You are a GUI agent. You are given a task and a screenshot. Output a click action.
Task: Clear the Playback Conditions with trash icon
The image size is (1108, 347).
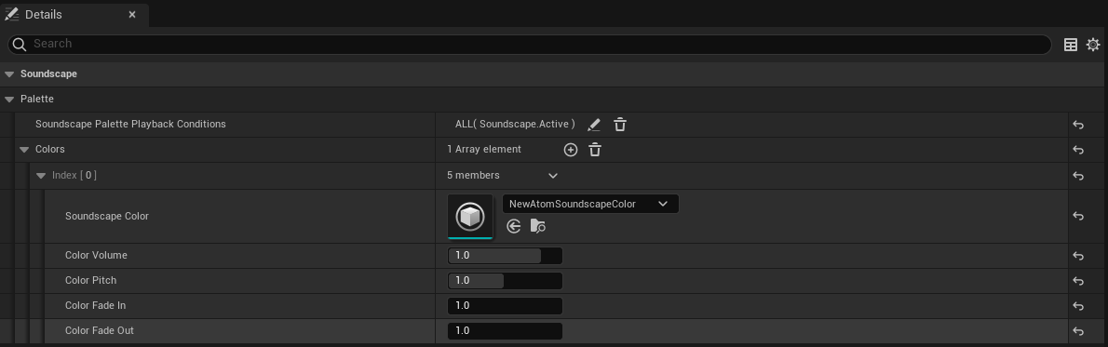click(620, 125)
